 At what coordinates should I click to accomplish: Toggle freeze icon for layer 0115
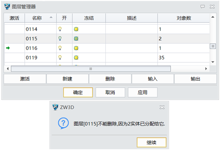(x=76, y=39)
